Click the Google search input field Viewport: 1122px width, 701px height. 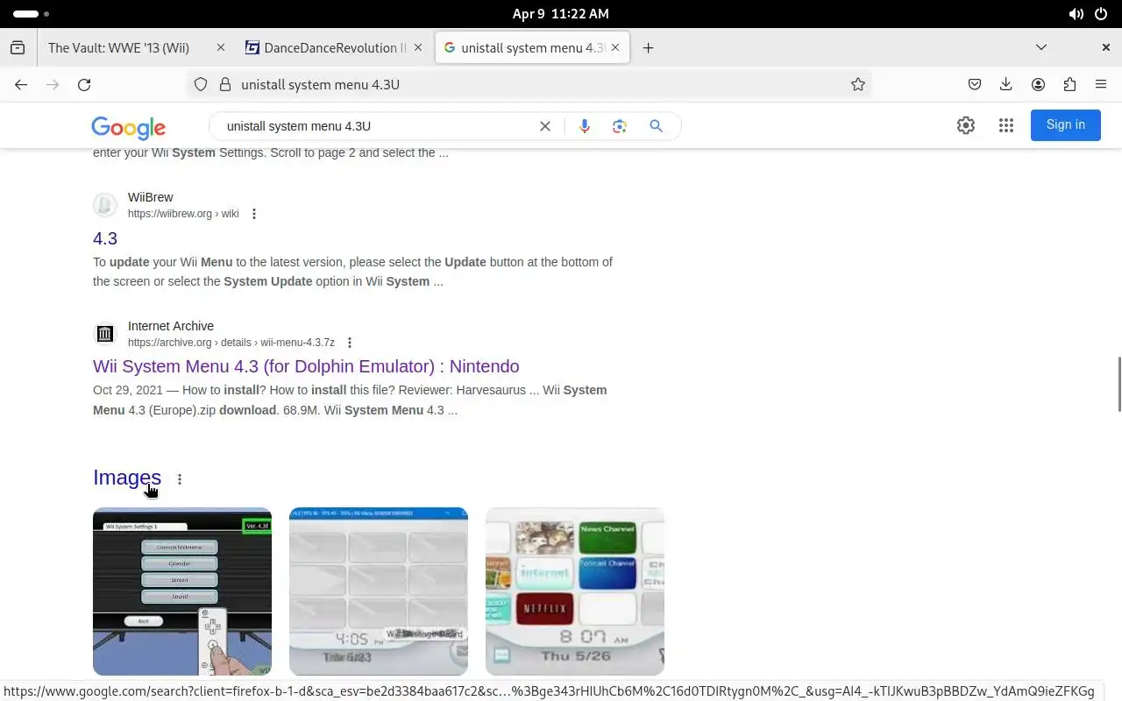377,126
